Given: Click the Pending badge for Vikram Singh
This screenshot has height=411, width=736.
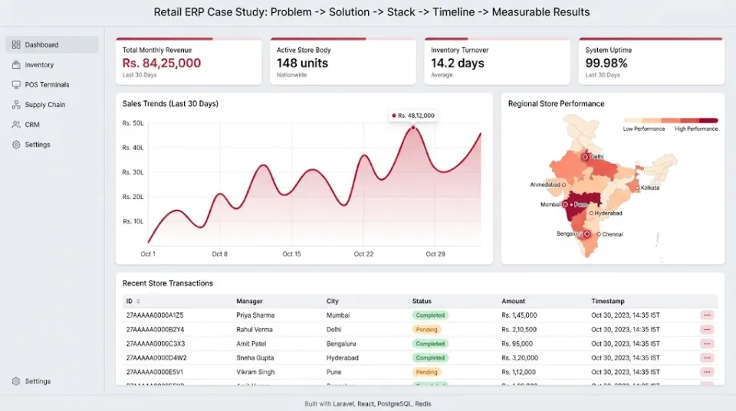Looking at the screenshot, I should 426,372.
